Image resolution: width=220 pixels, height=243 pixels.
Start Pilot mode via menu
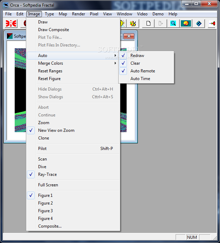click(73, 149)
